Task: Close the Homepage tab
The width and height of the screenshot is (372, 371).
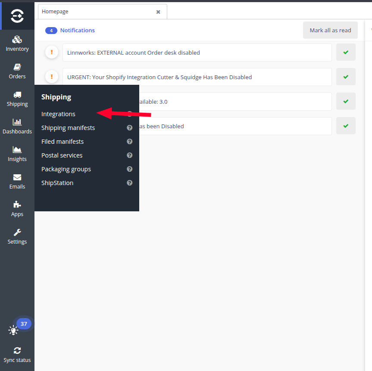Action: tap(158, 12)
